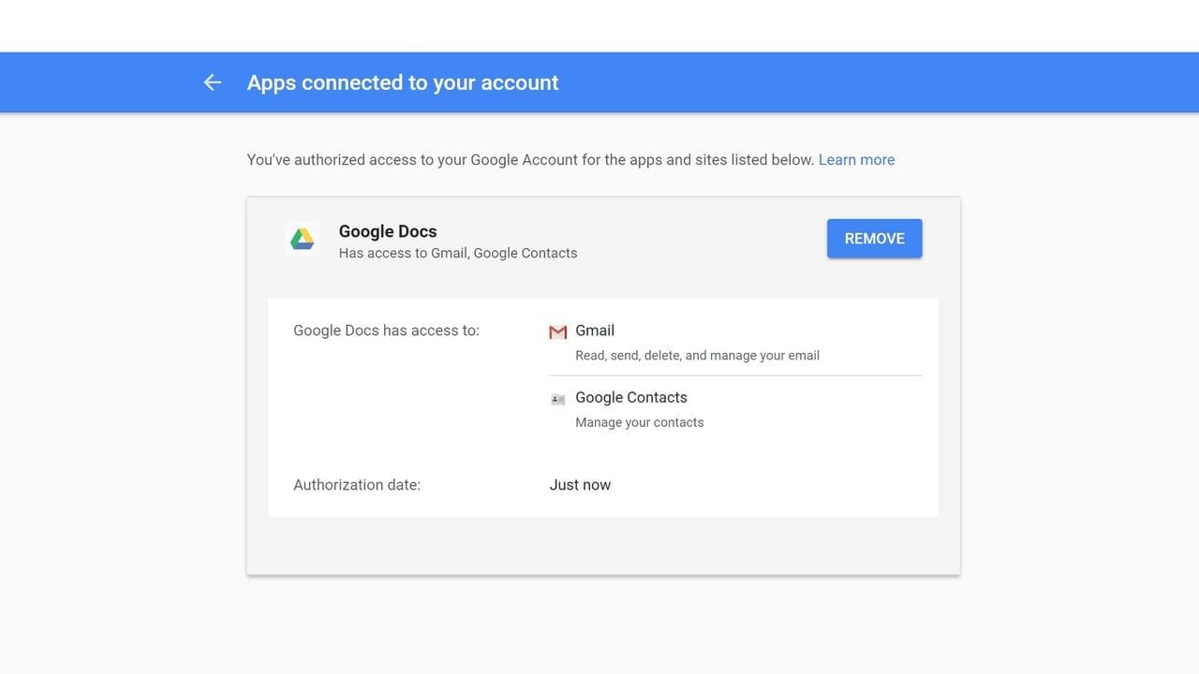
Task: Click 'Manage your contacts' description
Action: [640, 422]
